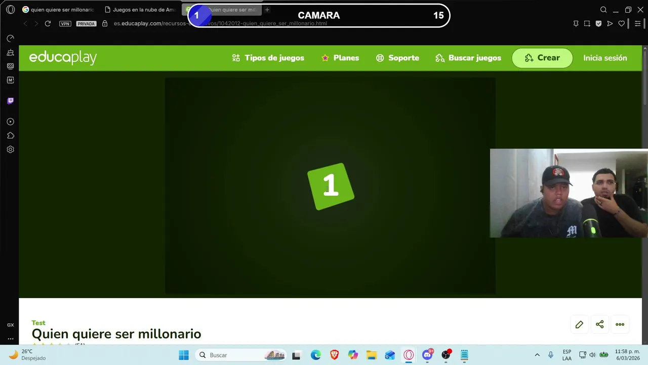Open a new tab with the plus button
648x365 pixels.
(x=267, y=10)
